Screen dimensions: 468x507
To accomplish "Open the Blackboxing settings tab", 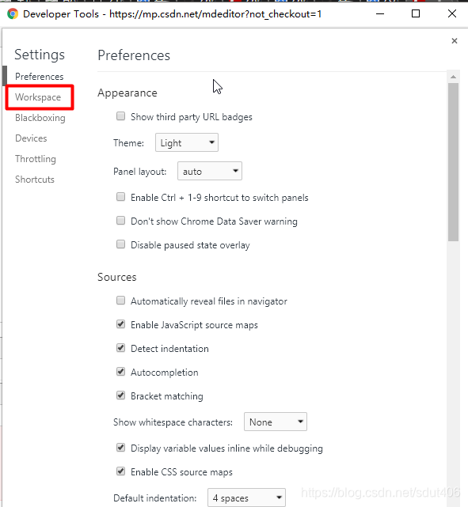I will [x=40, y=118].
